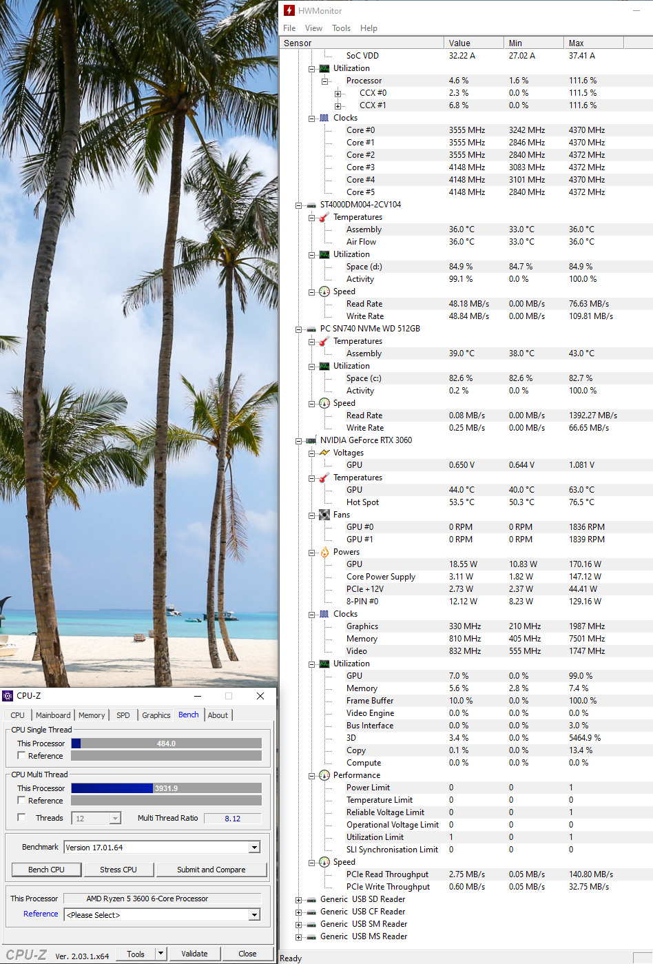Click the ST4000DM004 Utilization icon

324,254
